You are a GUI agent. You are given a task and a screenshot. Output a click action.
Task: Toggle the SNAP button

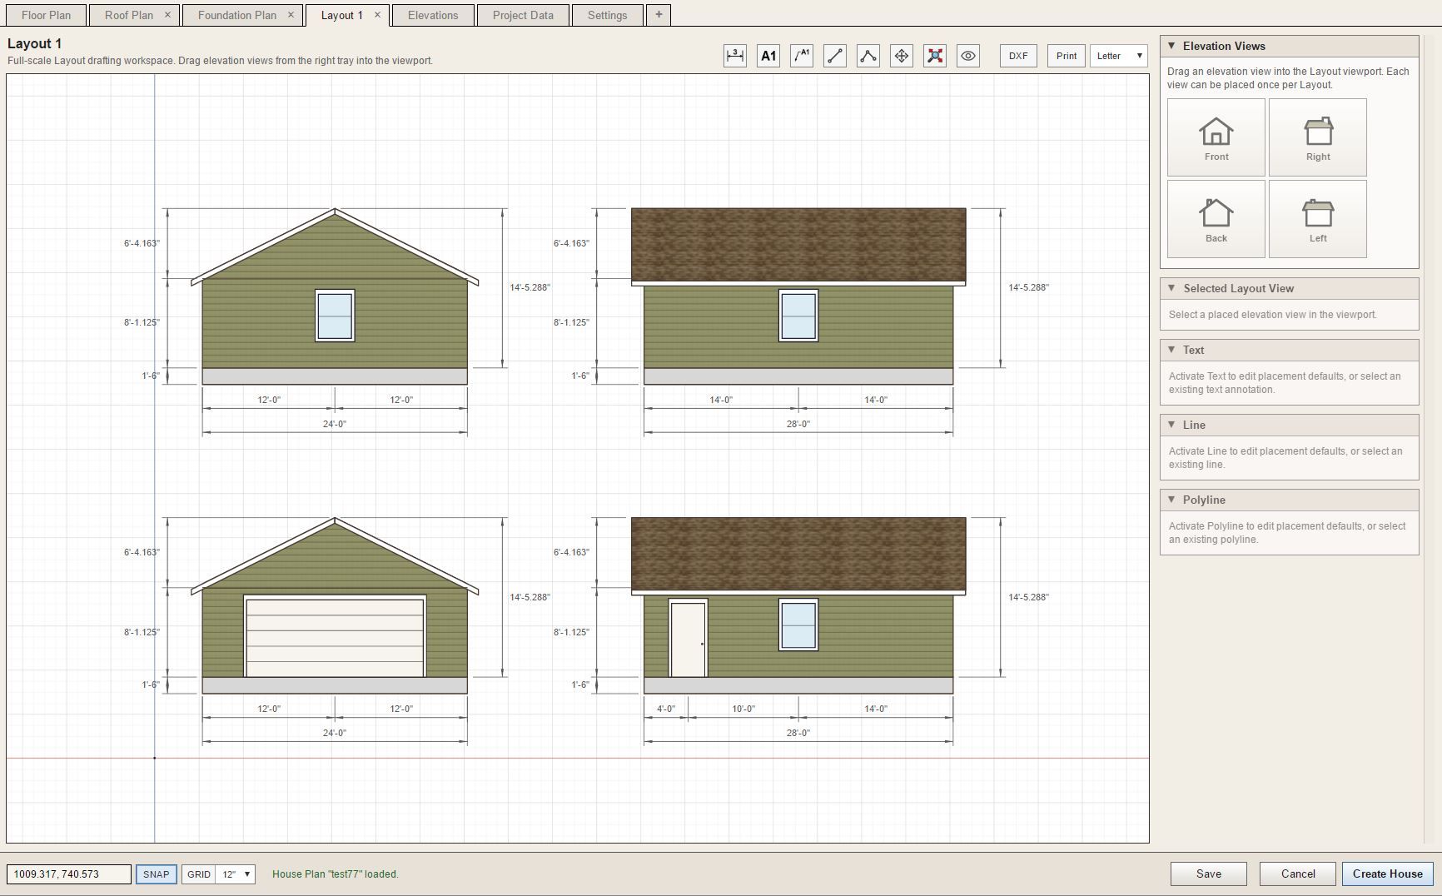click(157, 874)
